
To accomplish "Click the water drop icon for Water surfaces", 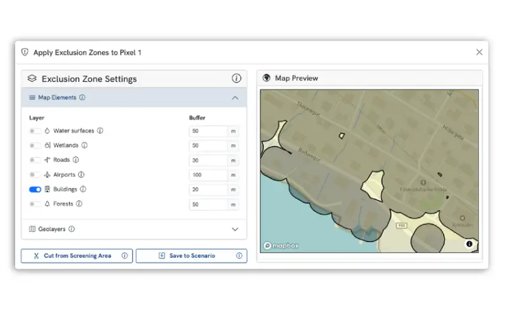I will point(47,131).
